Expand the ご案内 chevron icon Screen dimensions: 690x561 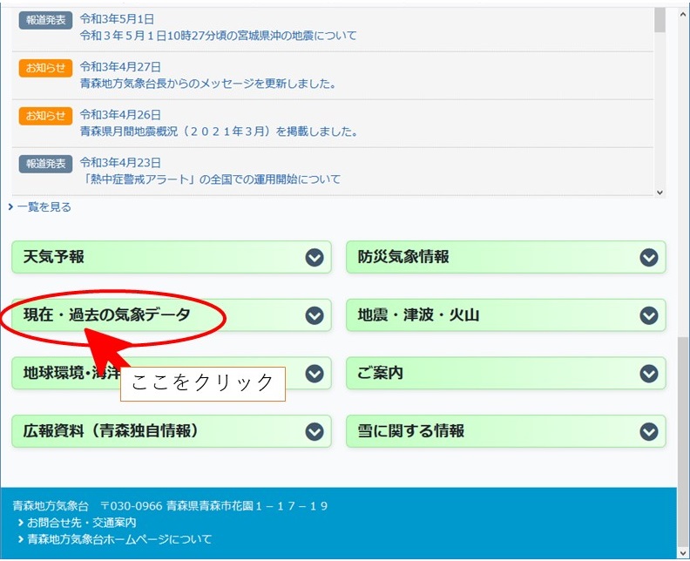coord(649,374)
